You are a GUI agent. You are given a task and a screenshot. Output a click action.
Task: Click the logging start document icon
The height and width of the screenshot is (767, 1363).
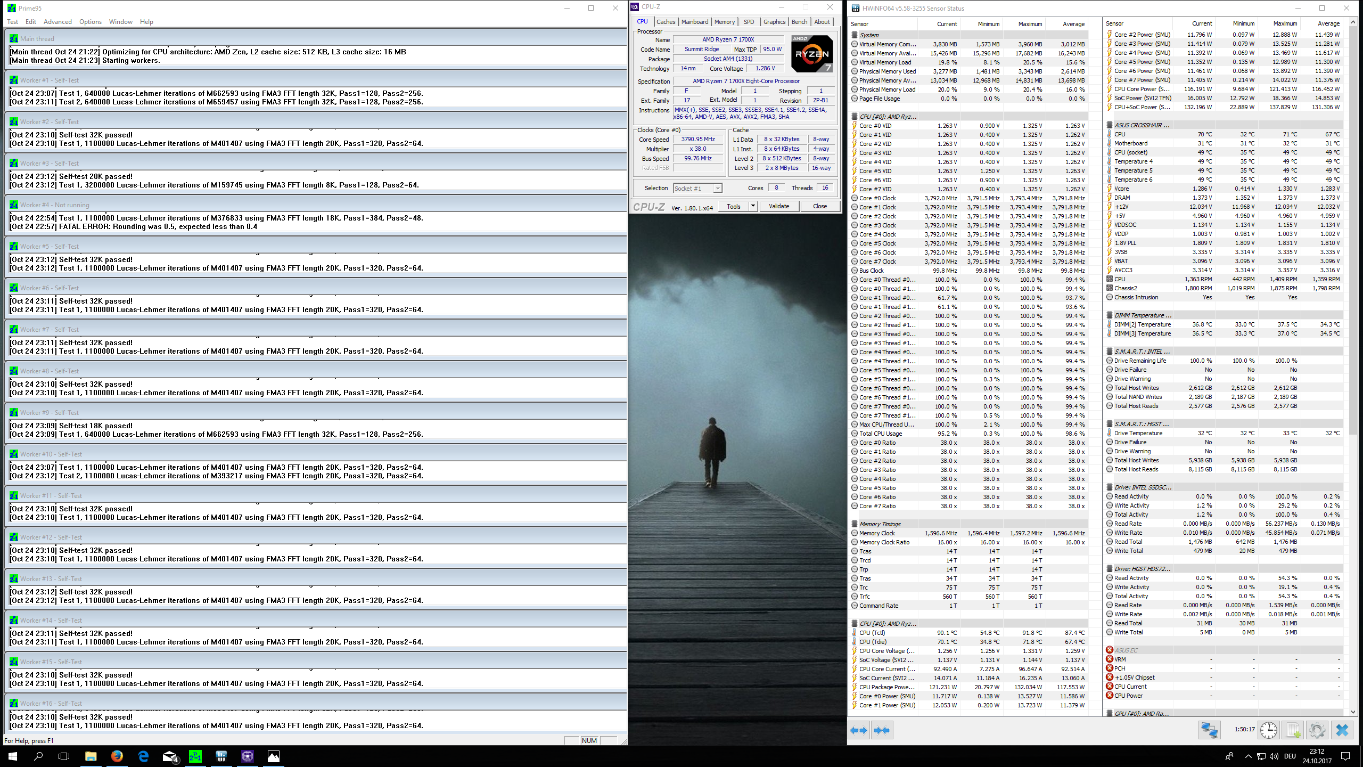(1293, 730)
